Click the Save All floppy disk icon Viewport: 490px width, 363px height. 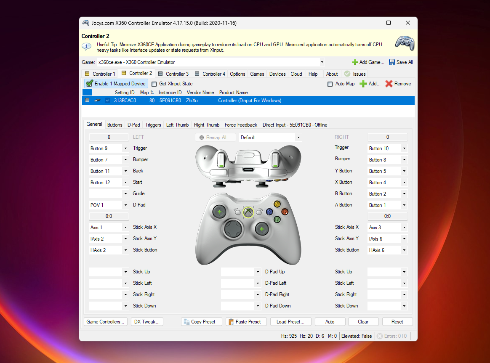392,62
